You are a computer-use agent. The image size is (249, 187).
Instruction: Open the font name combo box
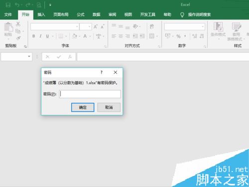(55, 26)
